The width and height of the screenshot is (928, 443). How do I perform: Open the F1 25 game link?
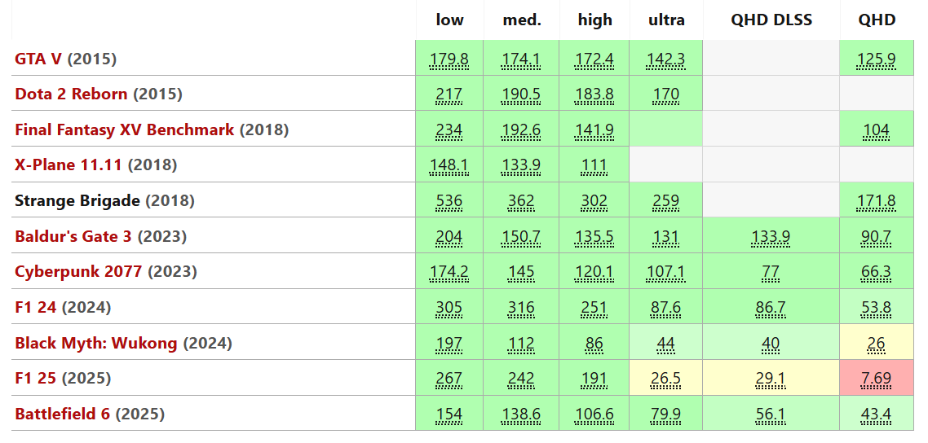pos(36,378)
